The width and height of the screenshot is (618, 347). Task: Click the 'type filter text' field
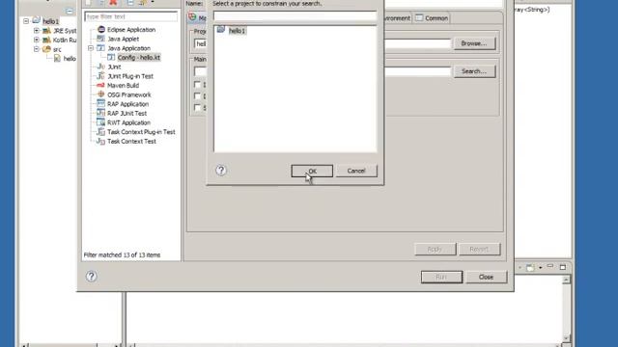131,16
